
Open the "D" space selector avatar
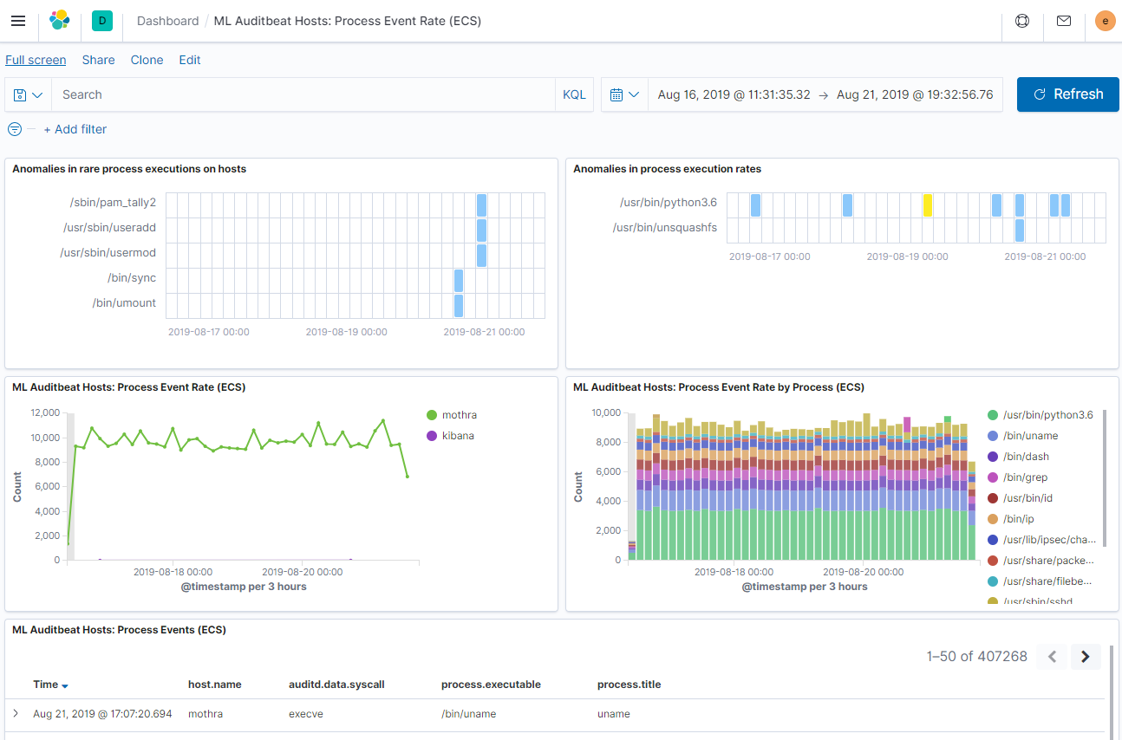click(101, 21)
